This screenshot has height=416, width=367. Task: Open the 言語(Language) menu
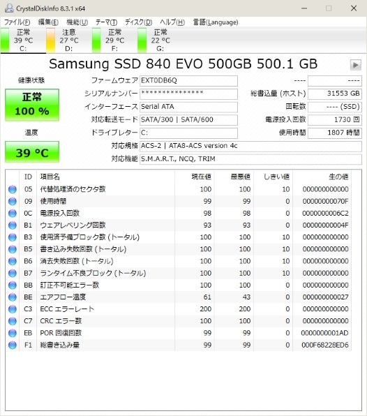[216, 22]
